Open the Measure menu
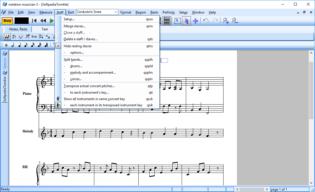 pyautogui.click(x=46, y=12)
